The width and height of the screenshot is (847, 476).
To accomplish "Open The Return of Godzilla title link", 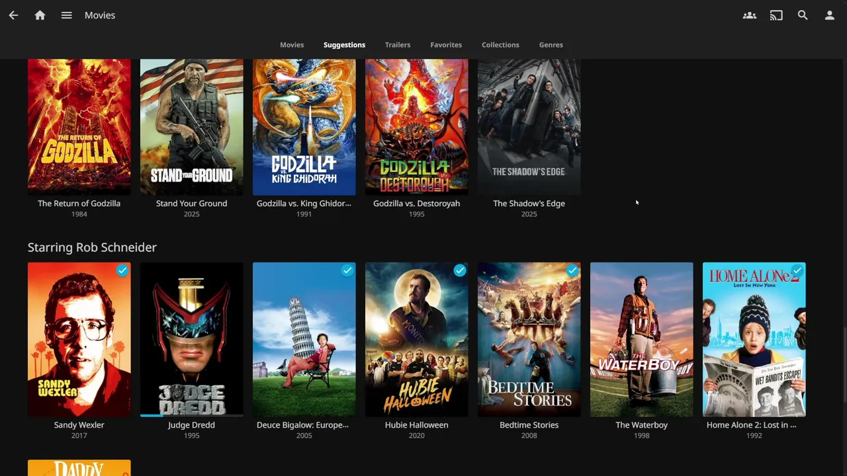I will tap(79, 204).
